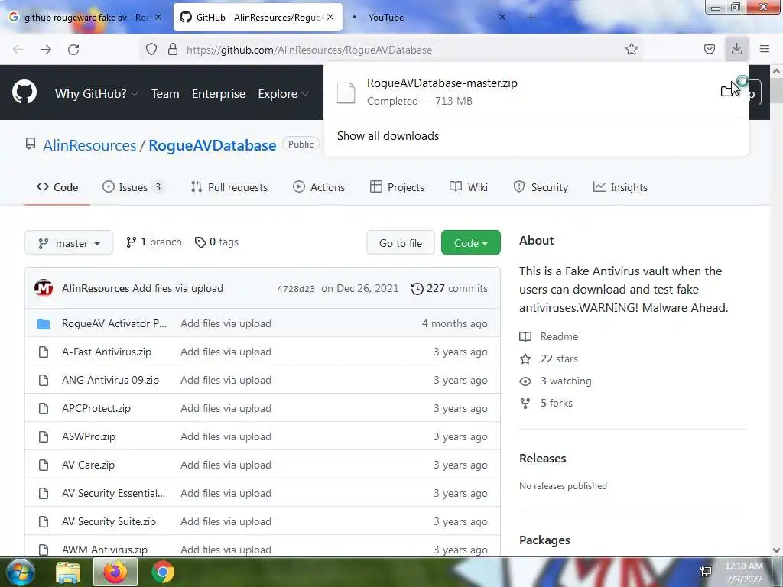
Task: Open the Issues tab
Action: [x=133, y=187]
